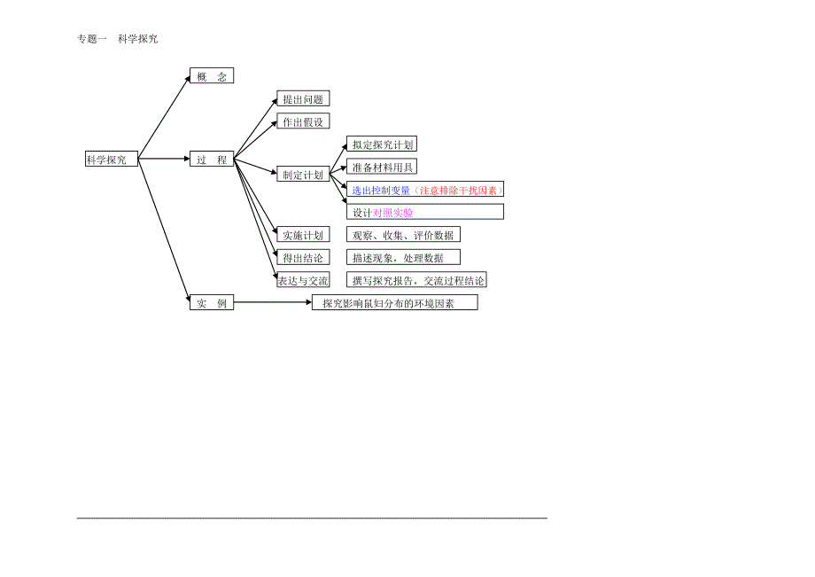This screenshot has width=815, height=577.
Task: Click the 撰写探究报告，交流过程结论 box
Action: 417,280
